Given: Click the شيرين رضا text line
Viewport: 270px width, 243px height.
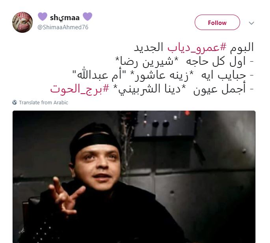Looking at the screenshot, I should tap(184, 62).
